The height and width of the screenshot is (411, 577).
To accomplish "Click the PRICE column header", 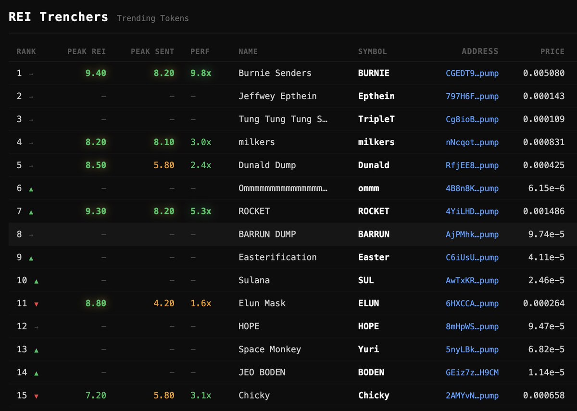I will (552, 51).
